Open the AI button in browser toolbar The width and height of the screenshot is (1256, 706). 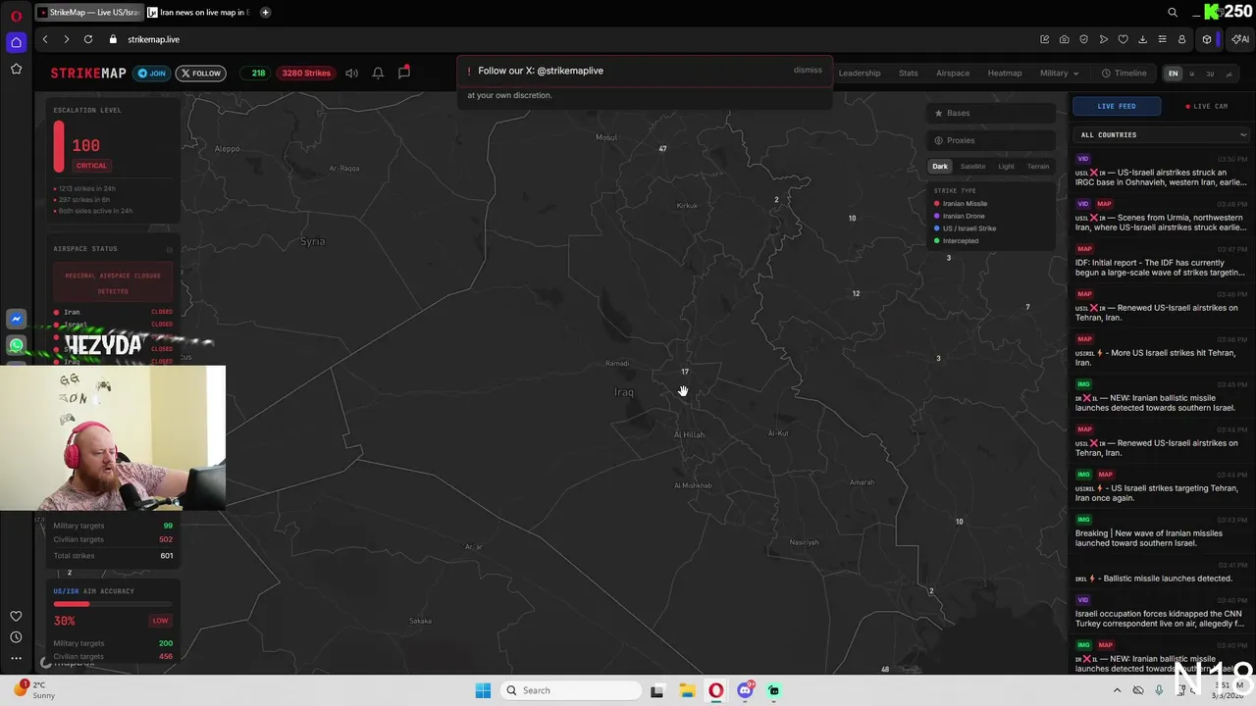[1240, 39]
